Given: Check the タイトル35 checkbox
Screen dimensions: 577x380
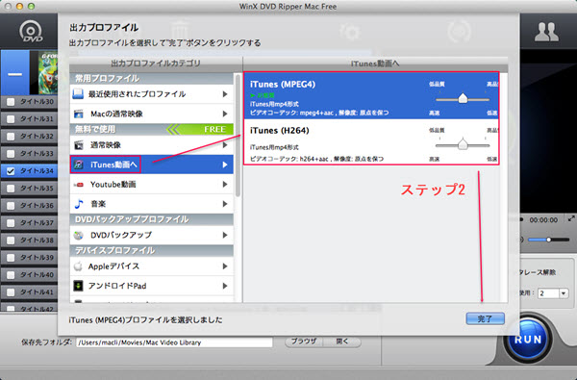Looking at the screenshot, I should click(x=11, y=189).
